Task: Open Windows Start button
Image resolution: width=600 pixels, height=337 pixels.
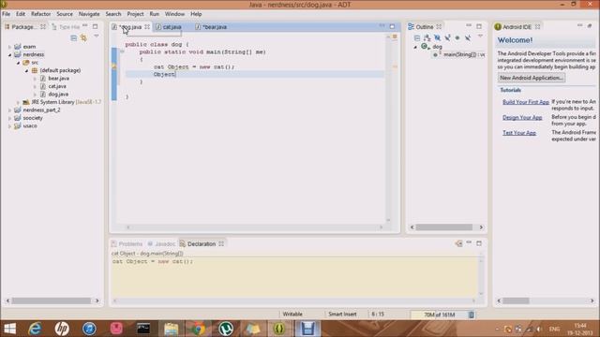Action: [9, 329]
